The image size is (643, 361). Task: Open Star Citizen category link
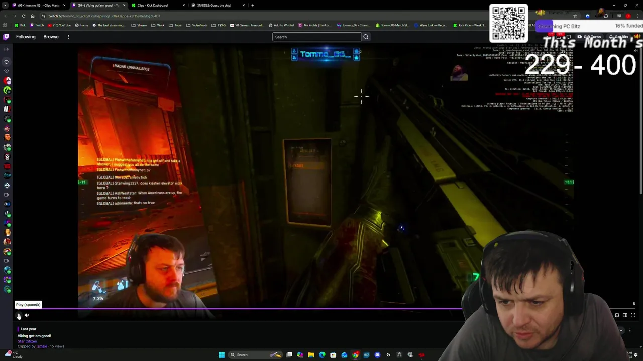27,341
